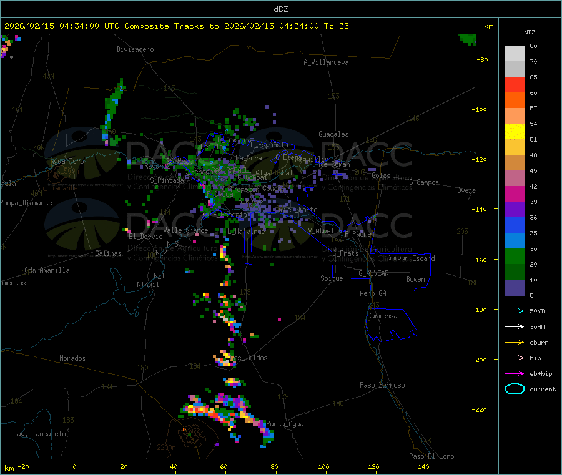Click the 'Aero_GA' map label
This screenshot has width=562, height=475.
(373, 293)
